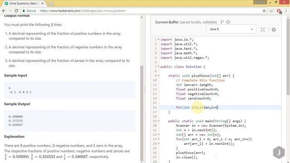Click the grey extension icon beside the star

271,11
